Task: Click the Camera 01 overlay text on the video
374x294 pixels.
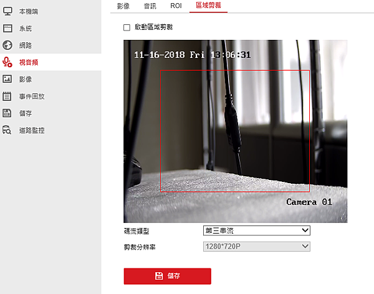Action: coord(309,202)
